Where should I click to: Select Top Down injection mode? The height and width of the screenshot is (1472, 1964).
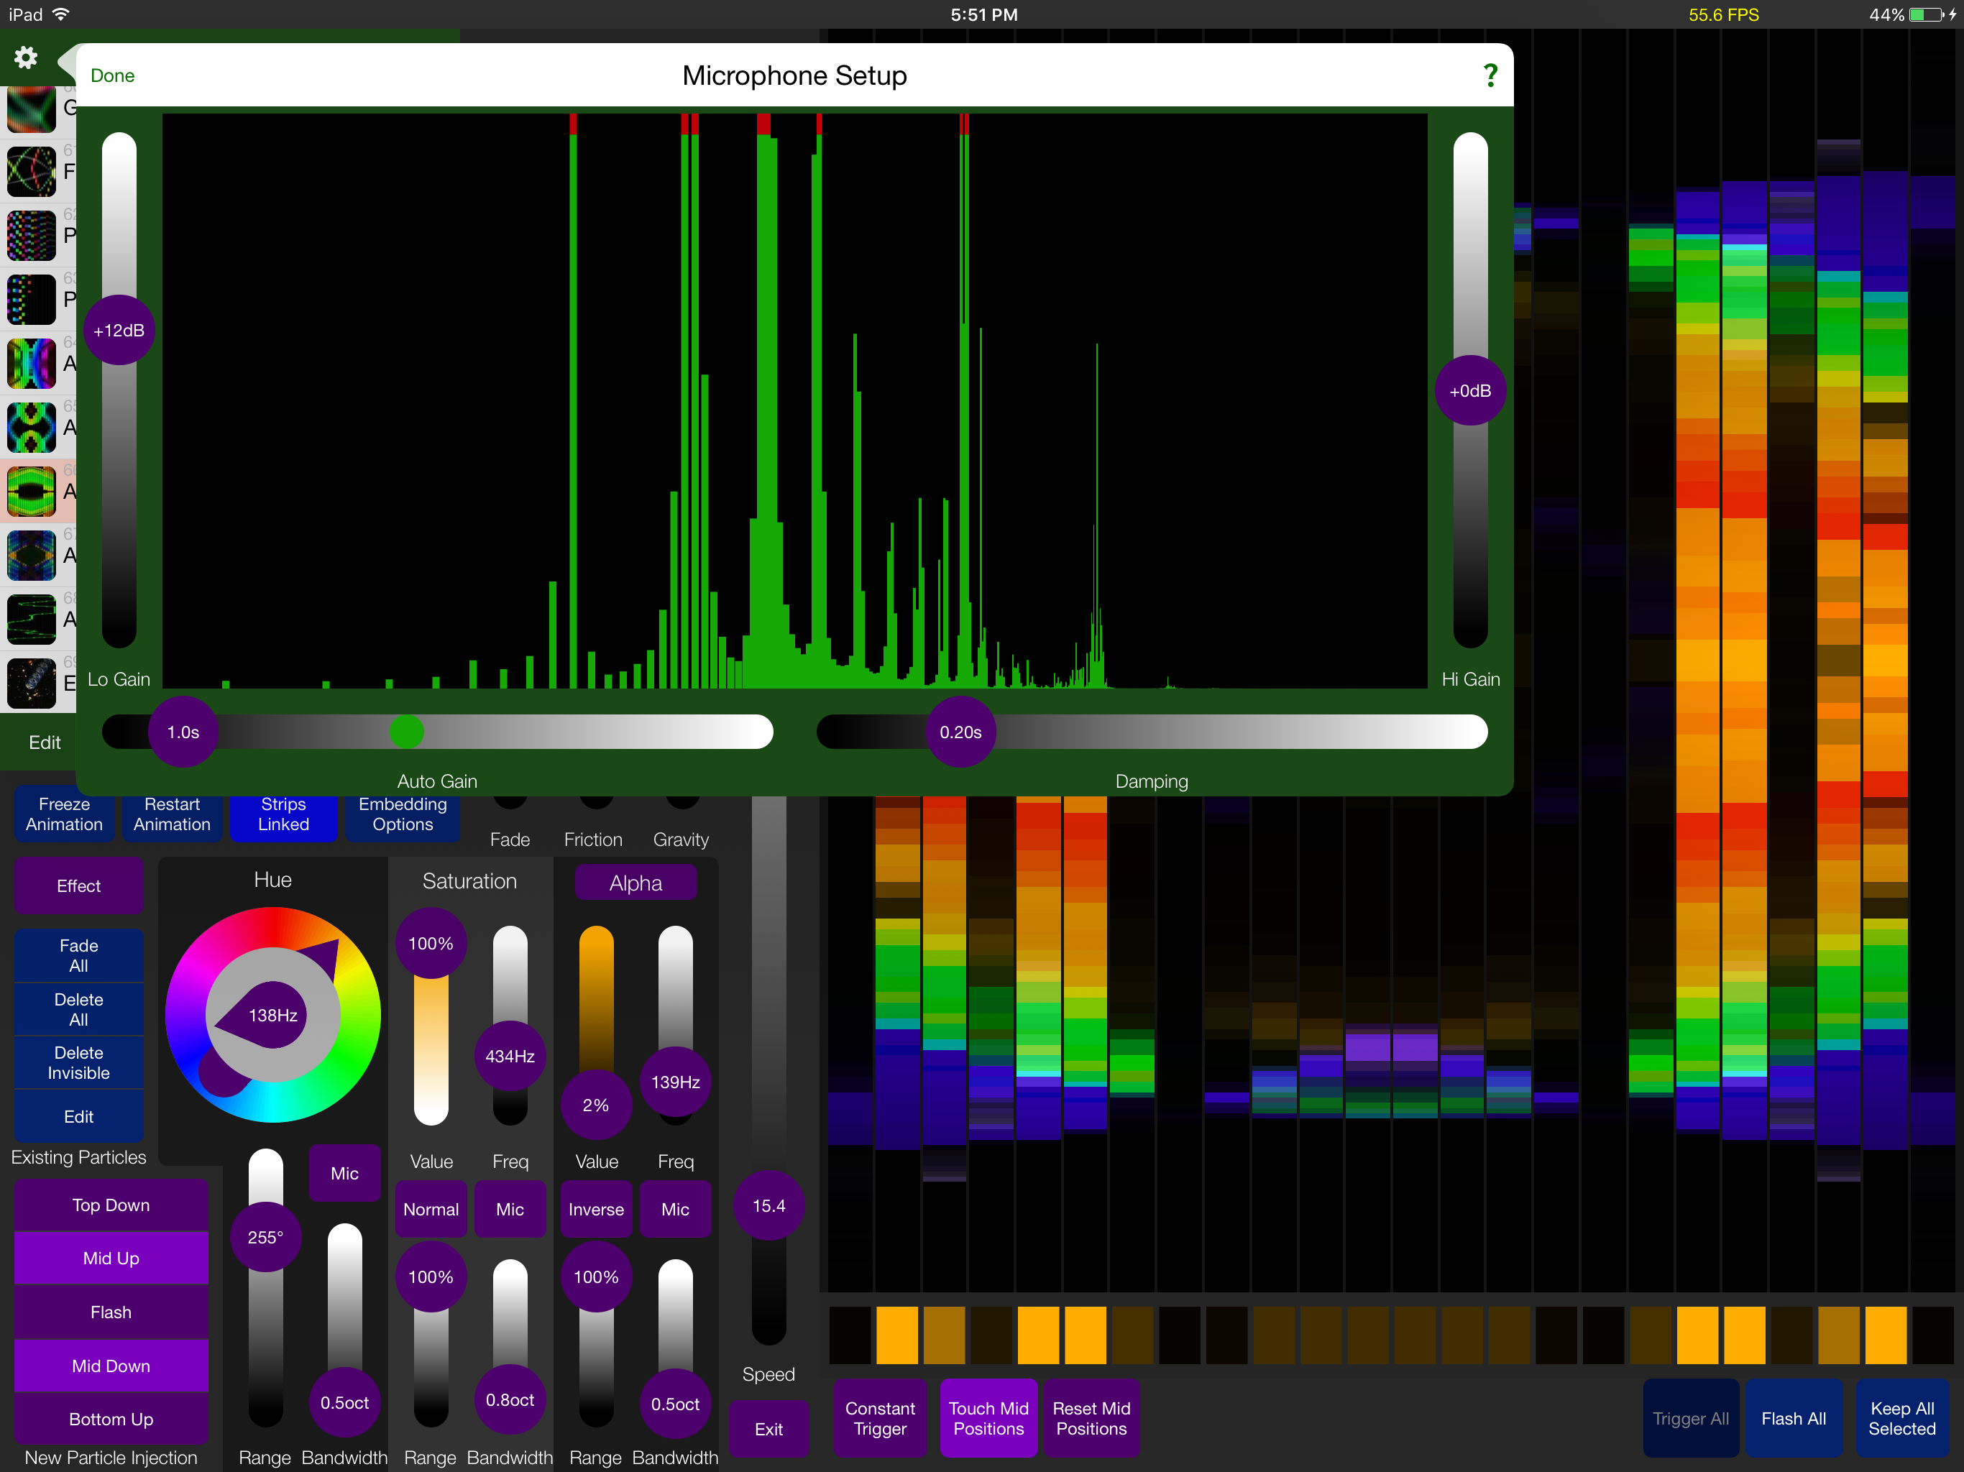click(111, 1205)
